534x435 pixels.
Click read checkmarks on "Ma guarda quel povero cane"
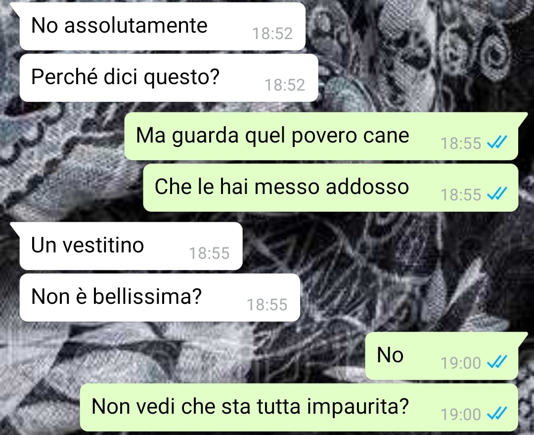(497, 143)
